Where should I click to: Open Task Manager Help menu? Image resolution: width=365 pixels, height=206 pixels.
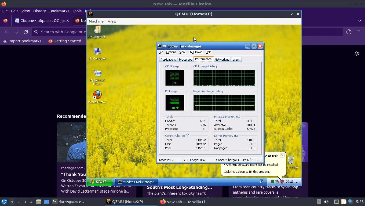[x=209, y=52]
